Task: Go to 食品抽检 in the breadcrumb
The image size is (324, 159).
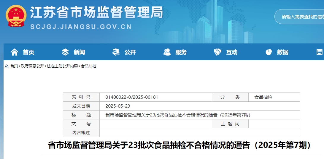Action: pos(88,66)
